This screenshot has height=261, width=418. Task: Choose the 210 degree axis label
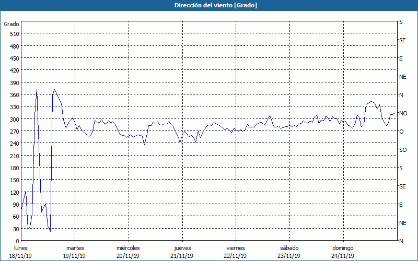(x=15, y=156)
